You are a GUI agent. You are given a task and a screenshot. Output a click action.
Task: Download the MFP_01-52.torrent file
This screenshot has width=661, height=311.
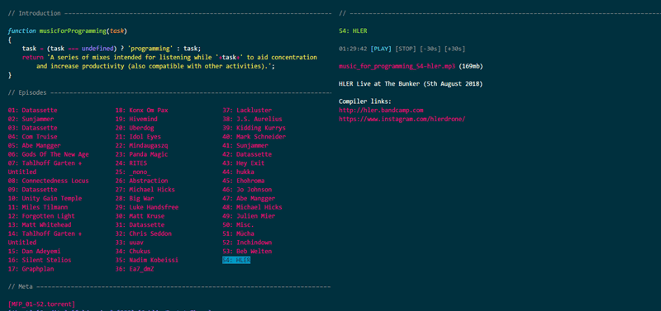click(42, 304)
